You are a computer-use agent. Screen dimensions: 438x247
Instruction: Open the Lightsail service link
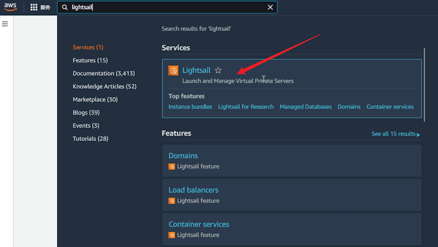click(x=197, y=70)
